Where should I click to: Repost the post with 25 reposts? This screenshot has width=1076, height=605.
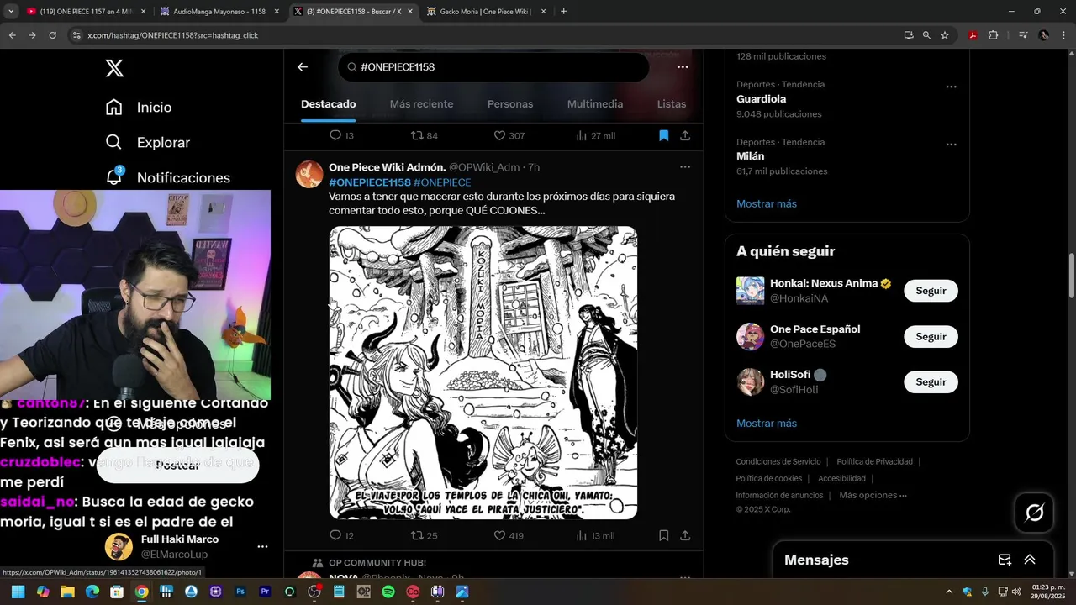[x=424, y=535]
